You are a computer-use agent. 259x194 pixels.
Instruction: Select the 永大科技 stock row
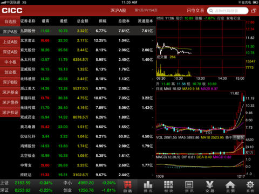88,60
